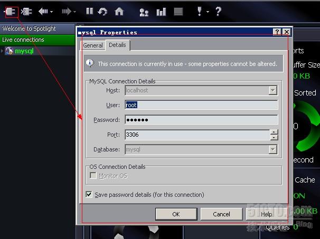This screenshot has width=320, height=239.
Task: Click the OK button
Action: (x=176, y=214)
